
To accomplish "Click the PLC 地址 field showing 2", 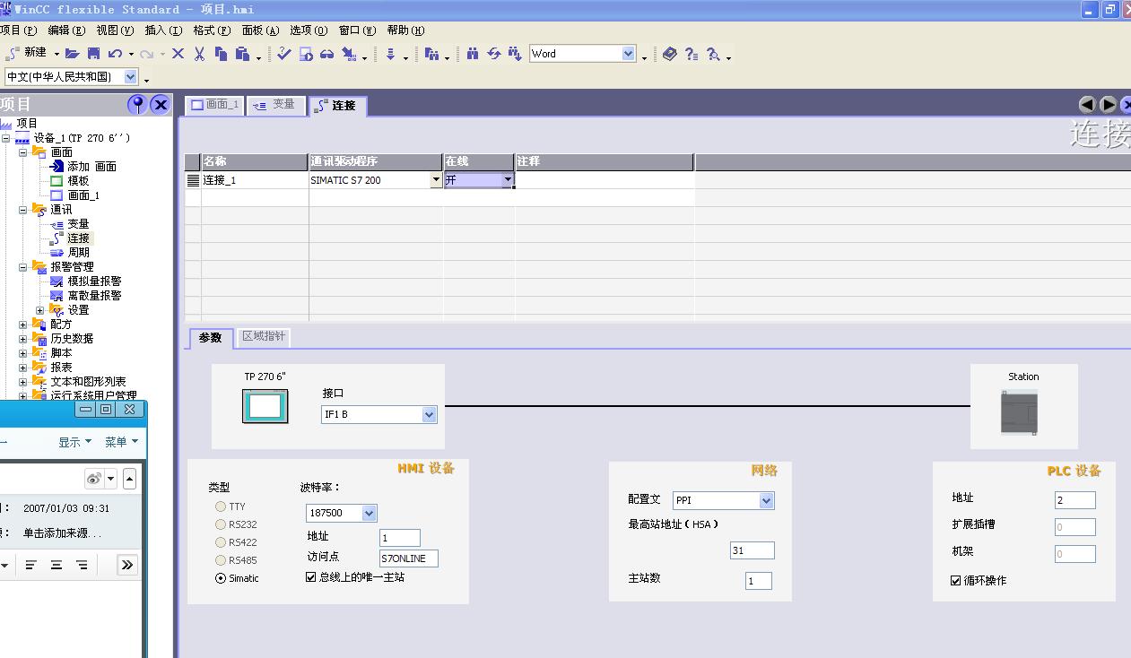I will (x=1075, y=500).
